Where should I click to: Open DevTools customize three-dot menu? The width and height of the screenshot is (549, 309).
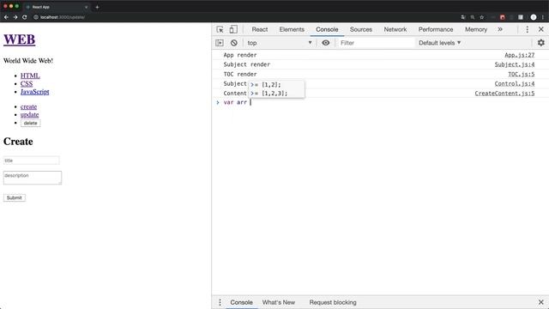pos(528,29)
